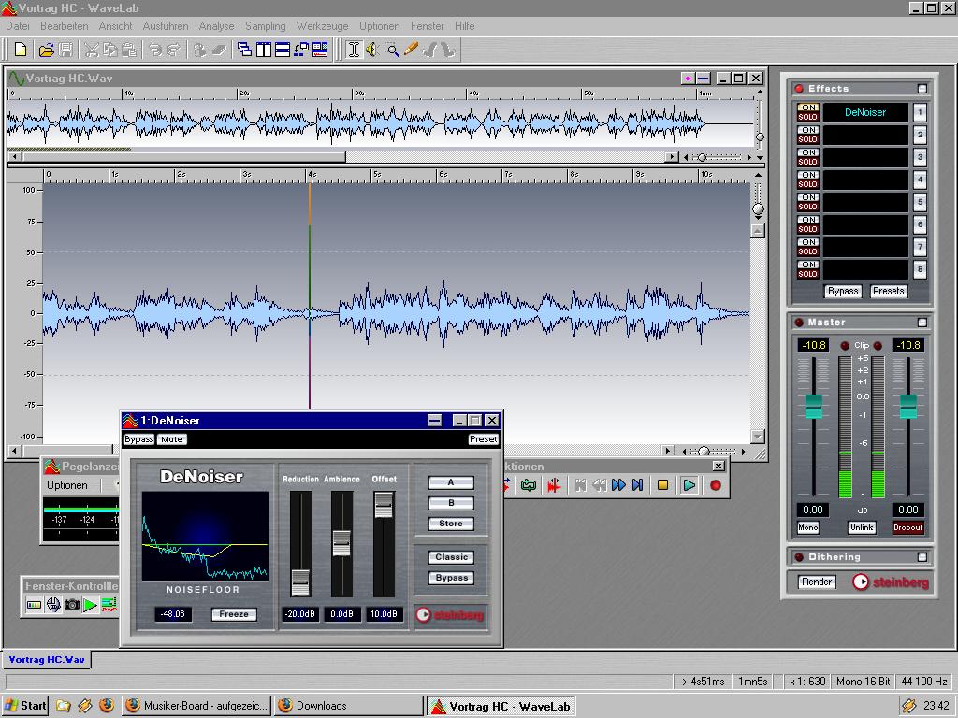
Task: Click the -48.06 noisefloor value field
Action: 173,614
